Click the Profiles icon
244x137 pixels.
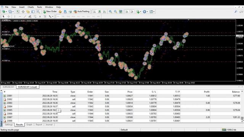[10, 12]
